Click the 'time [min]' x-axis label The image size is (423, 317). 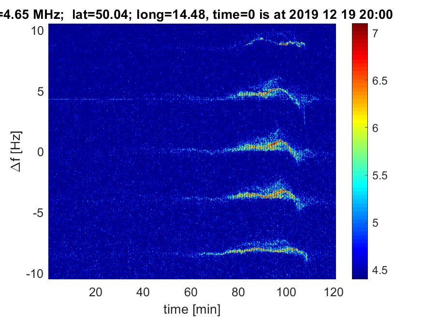pos(192,308)
